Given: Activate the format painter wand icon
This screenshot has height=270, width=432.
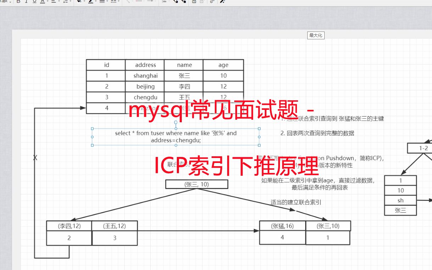Looking at the screenshot, I should click(222, 2).
